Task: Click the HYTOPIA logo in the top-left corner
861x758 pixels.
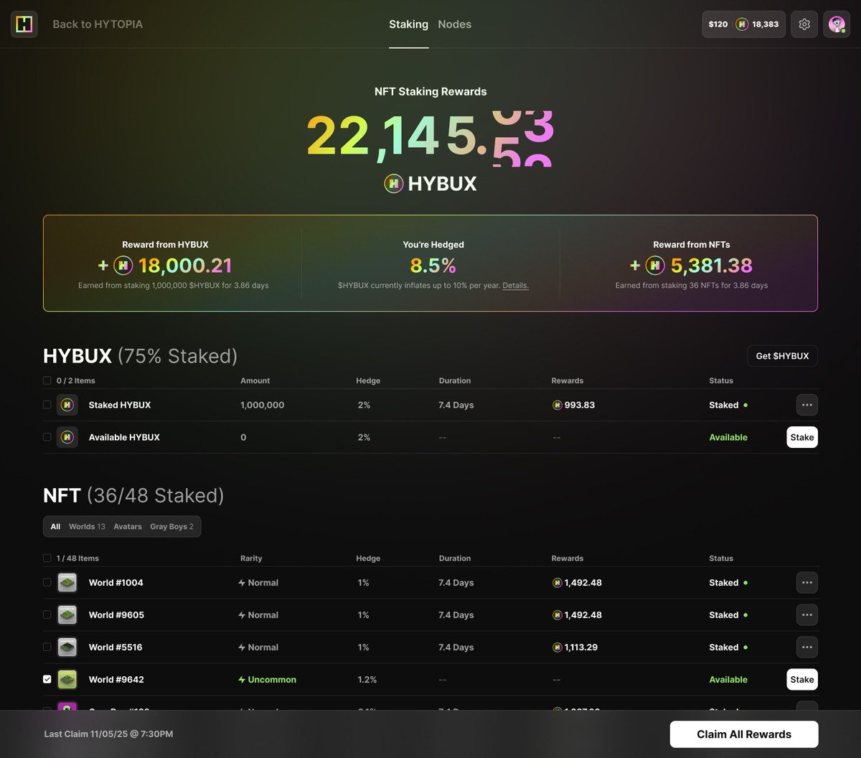Action: coord(24,24)
